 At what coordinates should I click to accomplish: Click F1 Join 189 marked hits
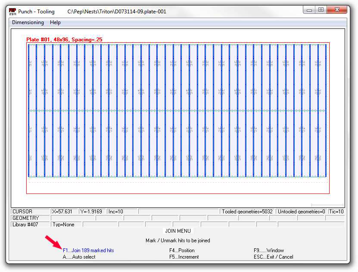tap(88, 250)
